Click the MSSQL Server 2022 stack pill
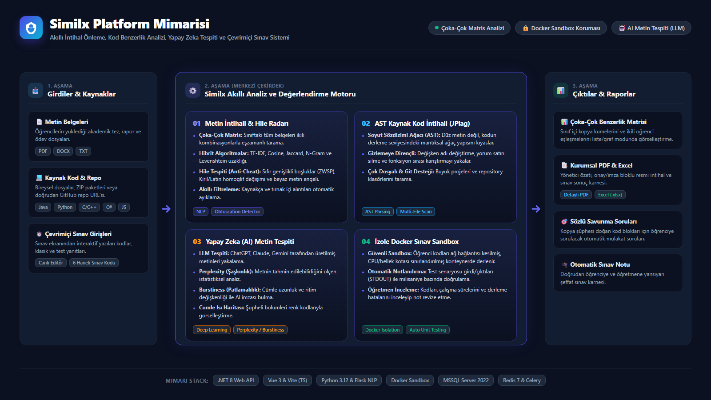Image resolution: width=711 pixels, height=400 pixels. [466, 380]
